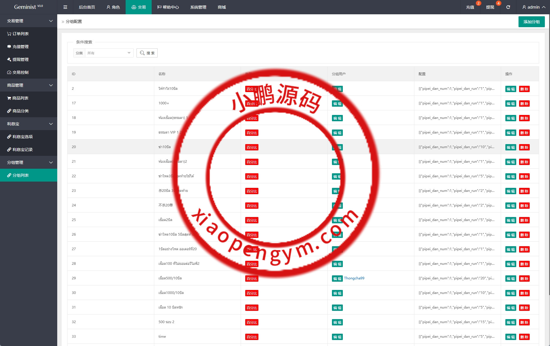Open the 分类 filter dropdown
This screenshot has width=550, height=346.
(x=109, y=53)
